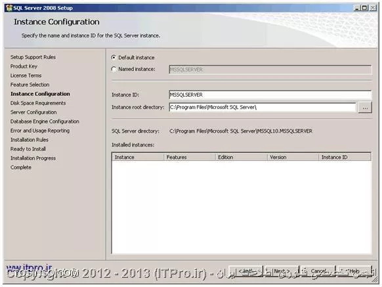Open the browse (...) directory button

[x=365, y=107]
